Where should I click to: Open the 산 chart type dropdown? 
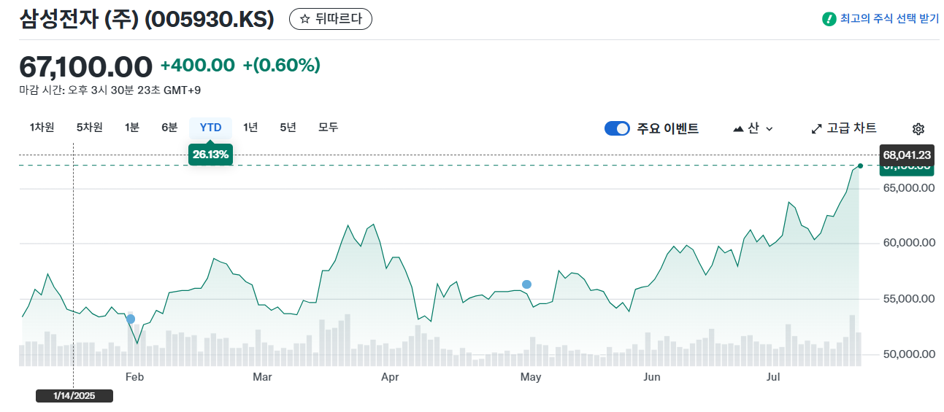point(753,128)
